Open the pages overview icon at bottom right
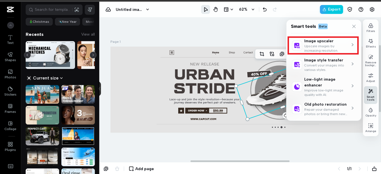This screenshot has height=174, width=381. click(x=374, y=169)
